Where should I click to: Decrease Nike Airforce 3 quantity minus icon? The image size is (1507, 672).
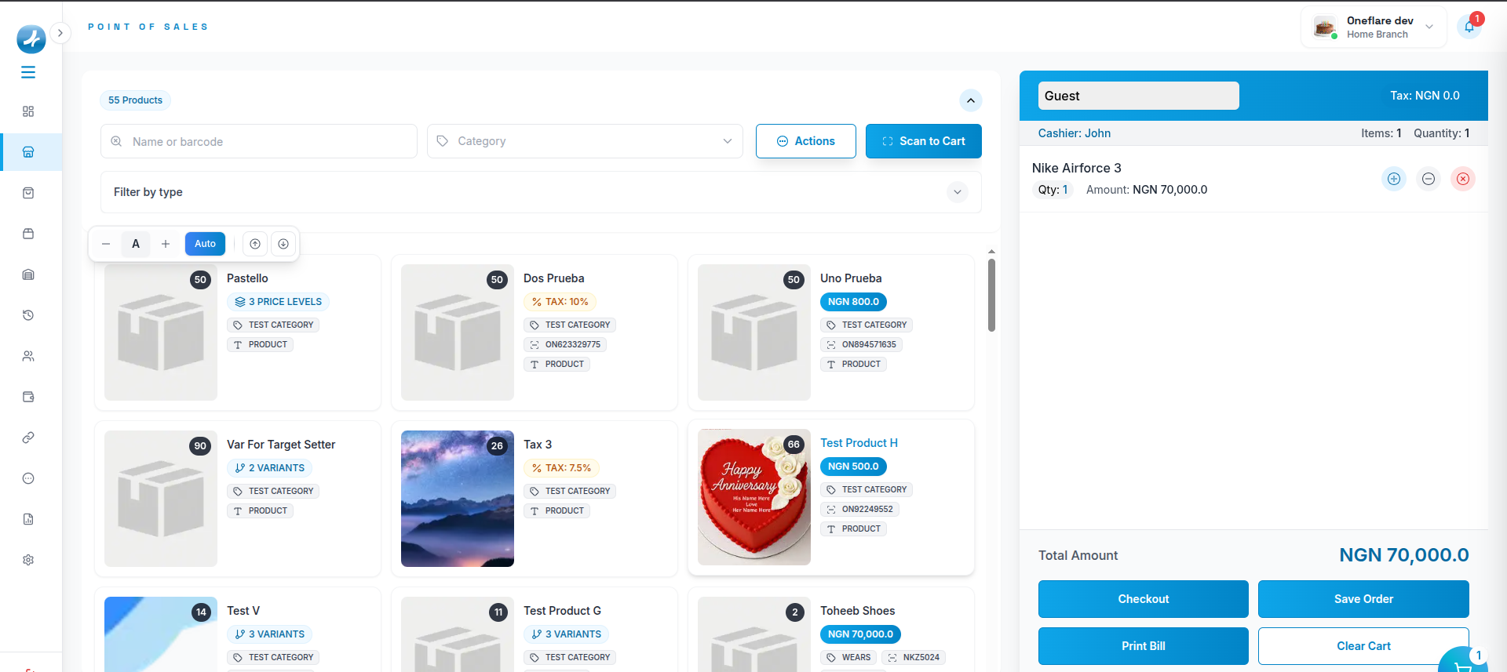[x=1429, y=179]
